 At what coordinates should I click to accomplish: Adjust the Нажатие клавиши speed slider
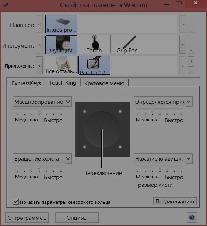[x=160, y=167]
